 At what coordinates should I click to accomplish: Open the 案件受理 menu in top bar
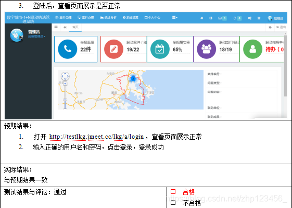[x=63, y=18]
